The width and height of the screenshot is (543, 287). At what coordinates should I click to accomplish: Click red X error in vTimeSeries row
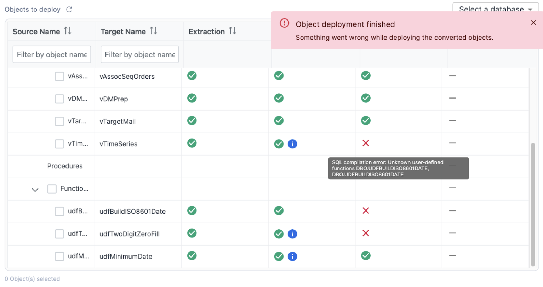[366, 143]
